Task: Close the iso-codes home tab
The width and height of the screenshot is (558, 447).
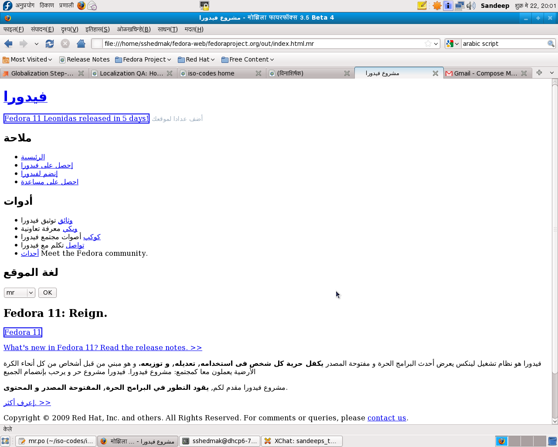Action: (x=259, y=73)
